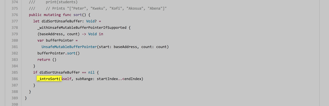Image resolution: width=329 pixels, height=106 pixels.
Task: Click _withUnsafeMutableBufferPointerIfSupported identifier
Action: [82, 27]
